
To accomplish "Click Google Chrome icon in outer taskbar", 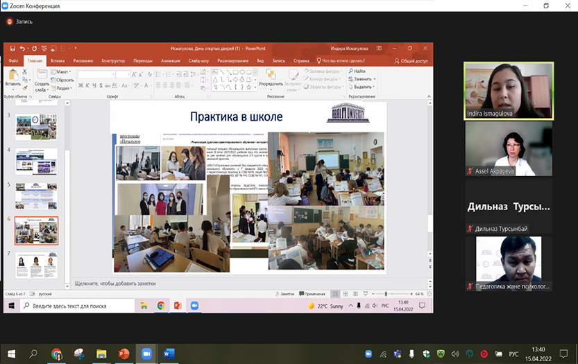I will [x=57, y=354].
